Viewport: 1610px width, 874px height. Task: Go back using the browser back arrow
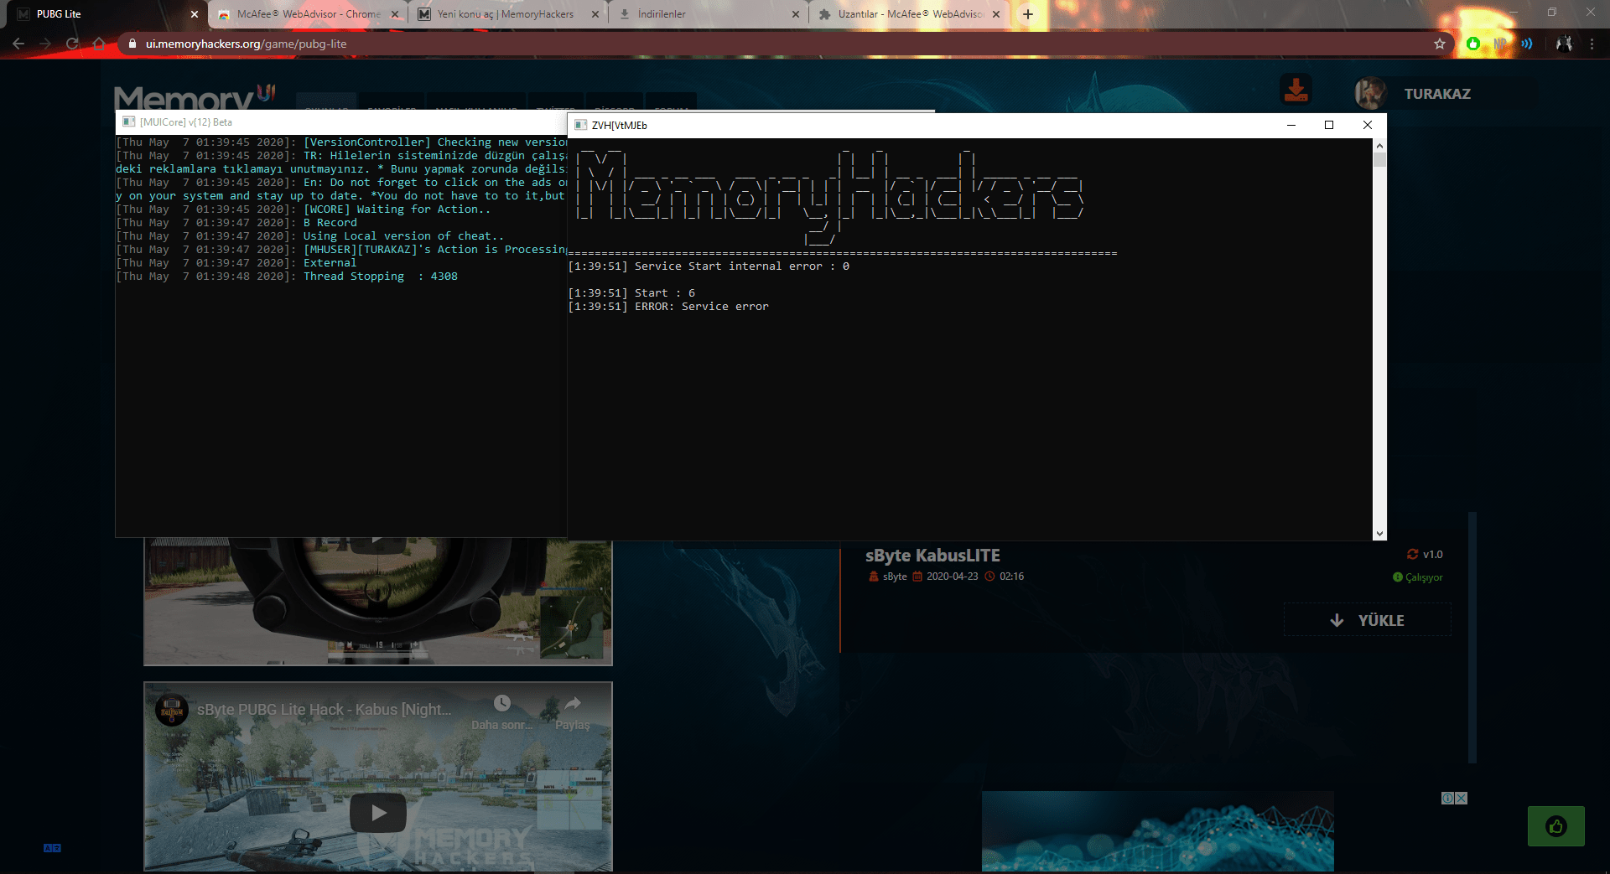pyautogui.click(x=18, y=44)
